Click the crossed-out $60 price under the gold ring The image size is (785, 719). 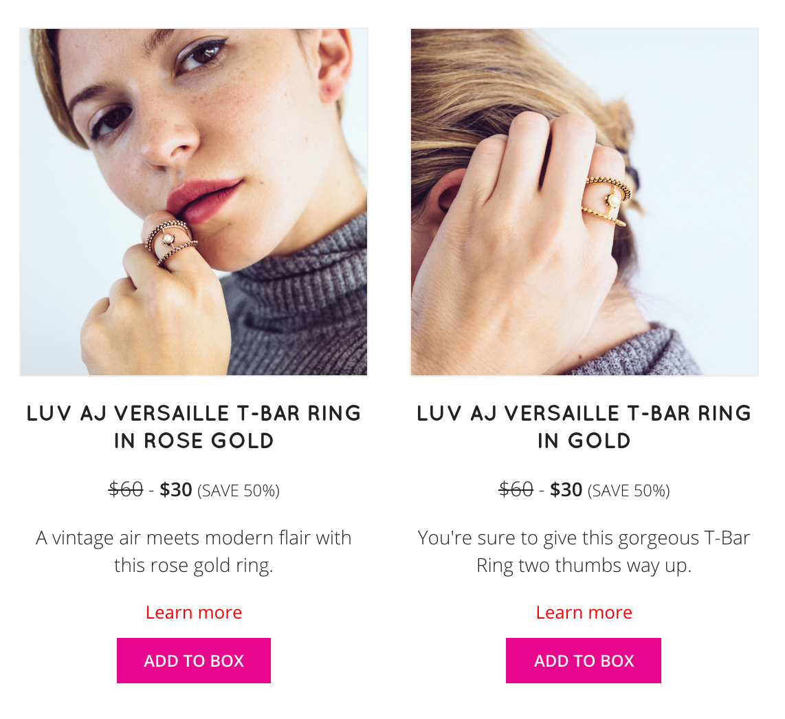[516, 489]
